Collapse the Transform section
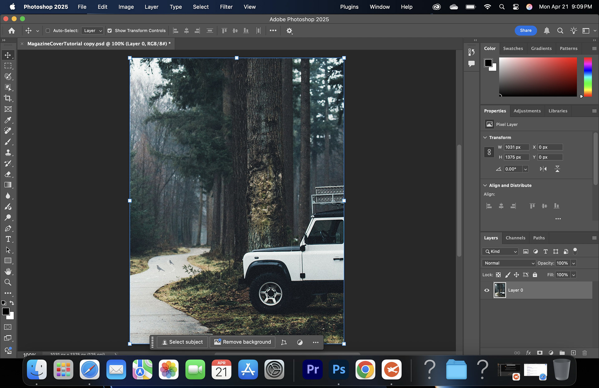Screen dimensions: 599x388 point(485,137)
